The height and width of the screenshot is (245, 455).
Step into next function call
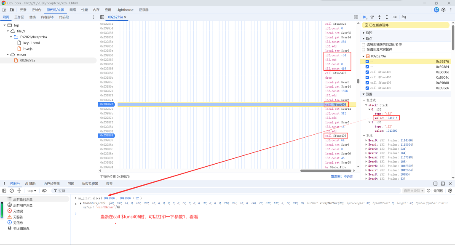pyautogui.click(x=379, y=17)
